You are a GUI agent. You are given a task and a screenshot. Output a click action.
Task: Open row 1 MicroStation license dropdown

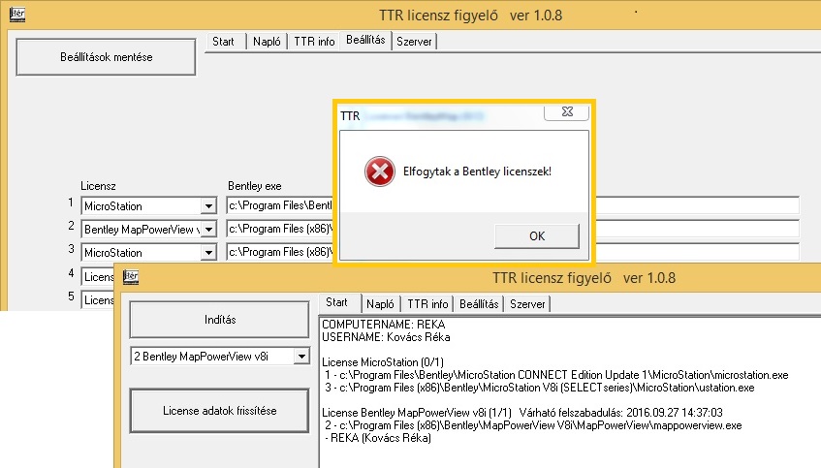pos(206,205)
